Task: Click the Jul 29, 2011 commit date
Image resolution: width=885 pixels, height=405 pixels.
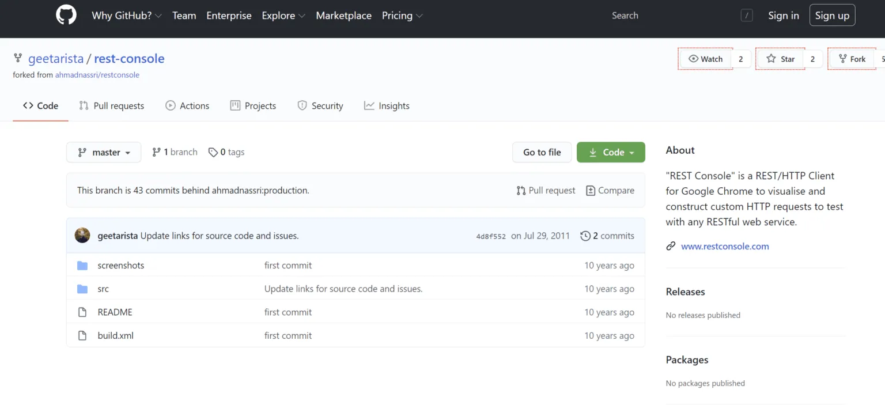Action: (x=540, y=236)
